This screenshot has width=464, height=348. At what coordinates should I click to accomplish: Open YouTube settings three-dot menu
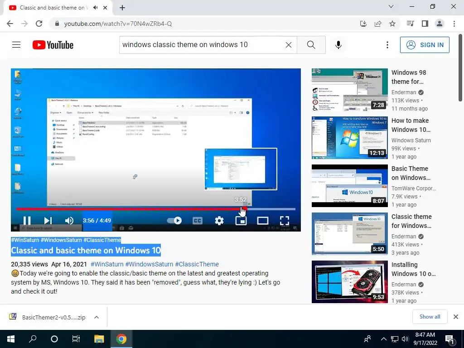point(387,45)
